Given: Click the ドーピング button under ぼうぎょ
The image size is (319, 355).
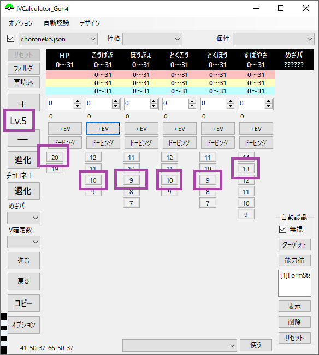Looking at the screenshot, I should pyautogui.click(x=141, y=142).
